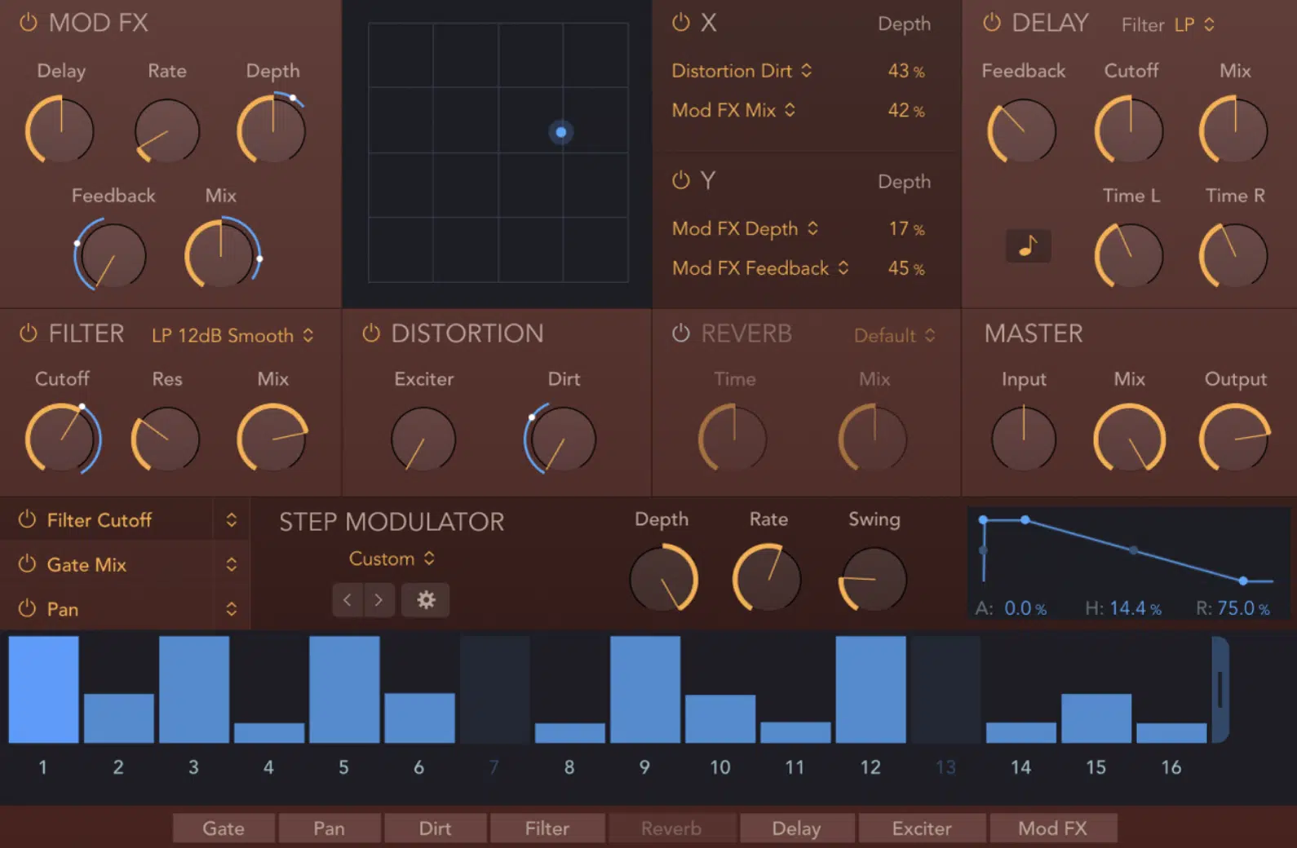Viewport: 1297px width, 848px height.
Task: Open the Custom step pattern menu
Action: pyautogui.click(x=392, y=559)
